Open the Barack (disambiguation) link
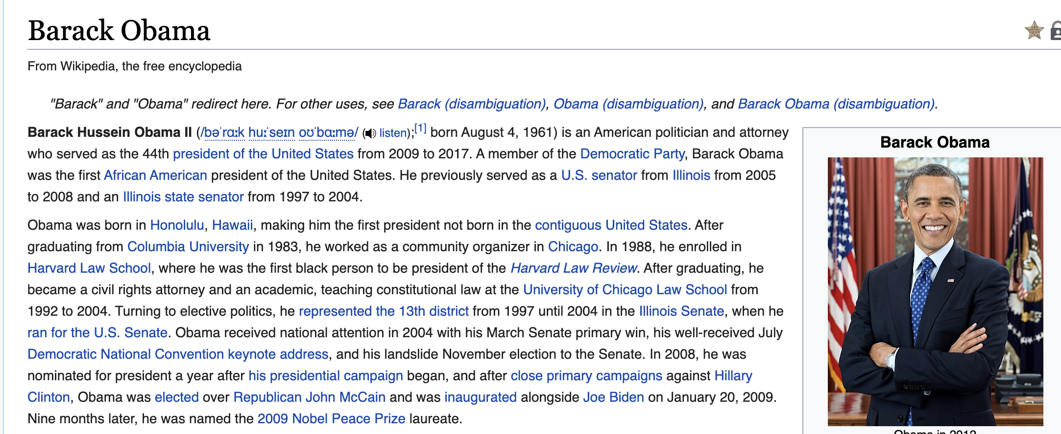The image size is (1061, 434). [472, 104]
